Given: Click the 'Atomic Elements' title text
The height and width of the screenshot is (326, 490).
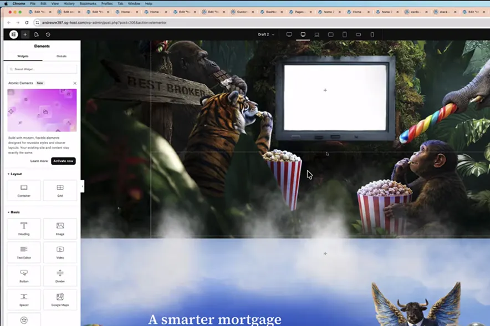Looking at the screenshot, I should coord(21,83).
